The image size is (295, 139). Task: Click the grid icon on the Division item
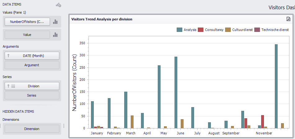(13, 86)
